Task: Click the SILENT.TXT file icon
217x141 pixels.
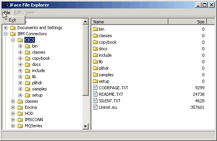Action: coord(95,100)
